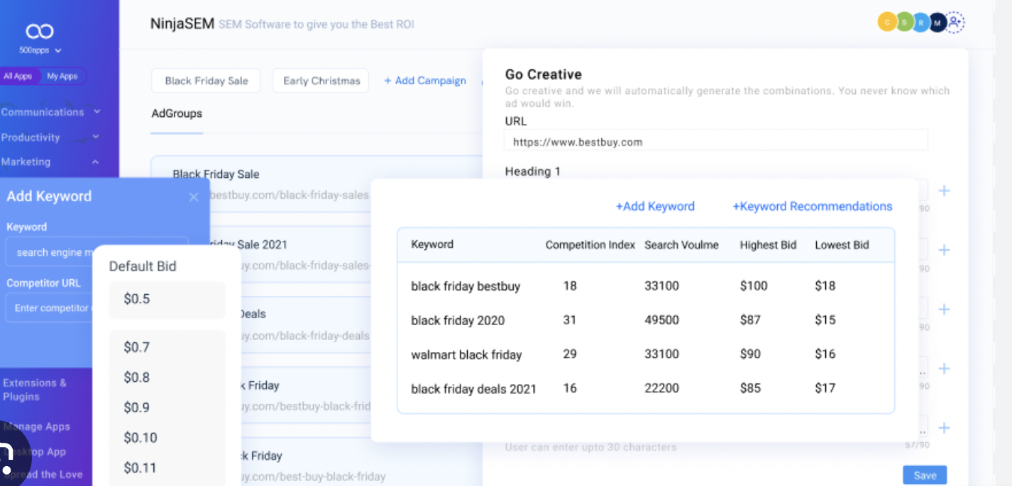Close the Add Keyword panel
1012x486 pixels.
pos(194,197)
